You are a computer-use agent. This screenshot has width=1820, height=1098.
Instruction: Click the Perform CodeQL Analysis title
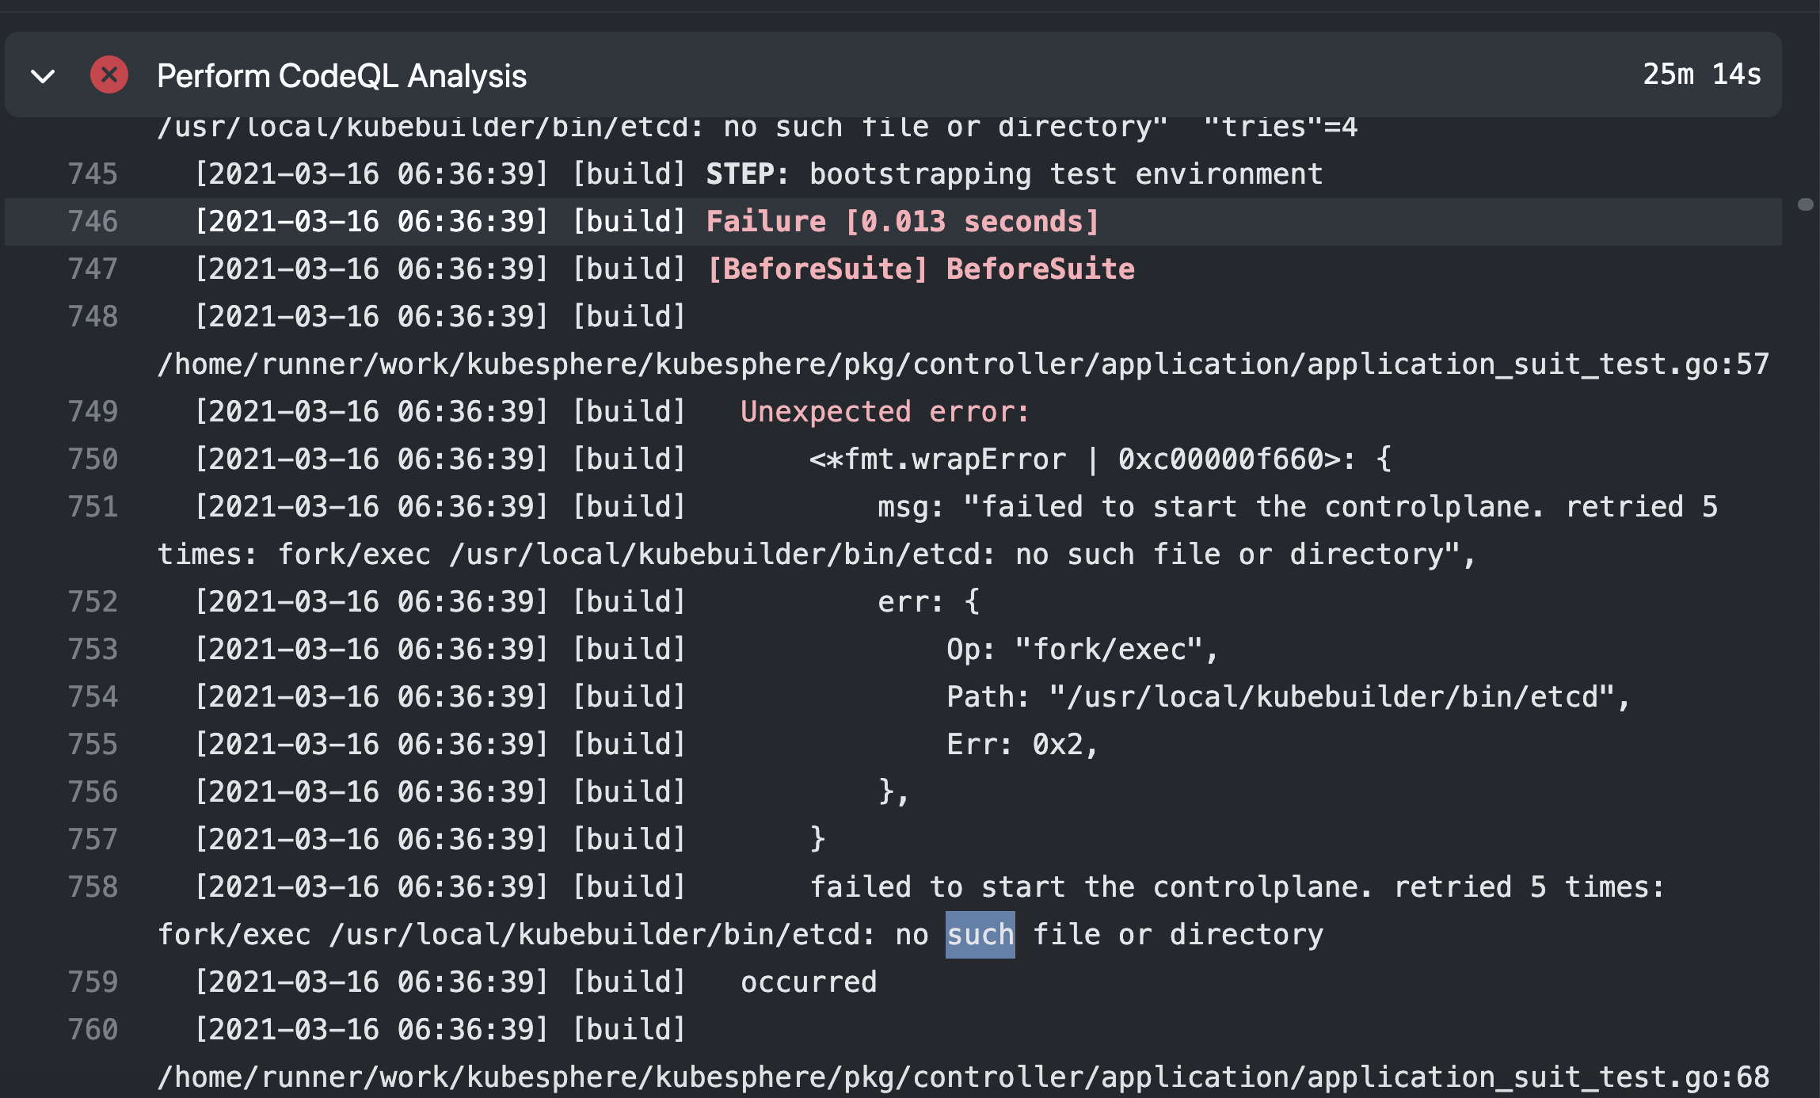[342, 75]
